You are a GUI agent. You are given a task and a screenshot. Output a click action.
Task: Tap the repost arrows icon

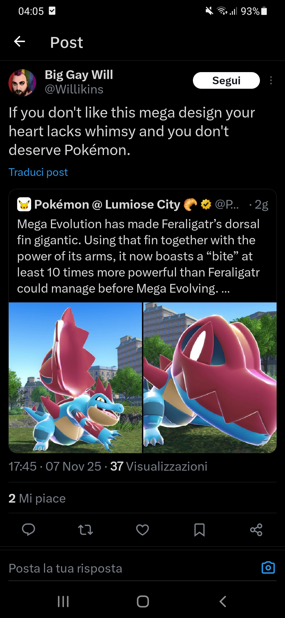tap(85, 530)
